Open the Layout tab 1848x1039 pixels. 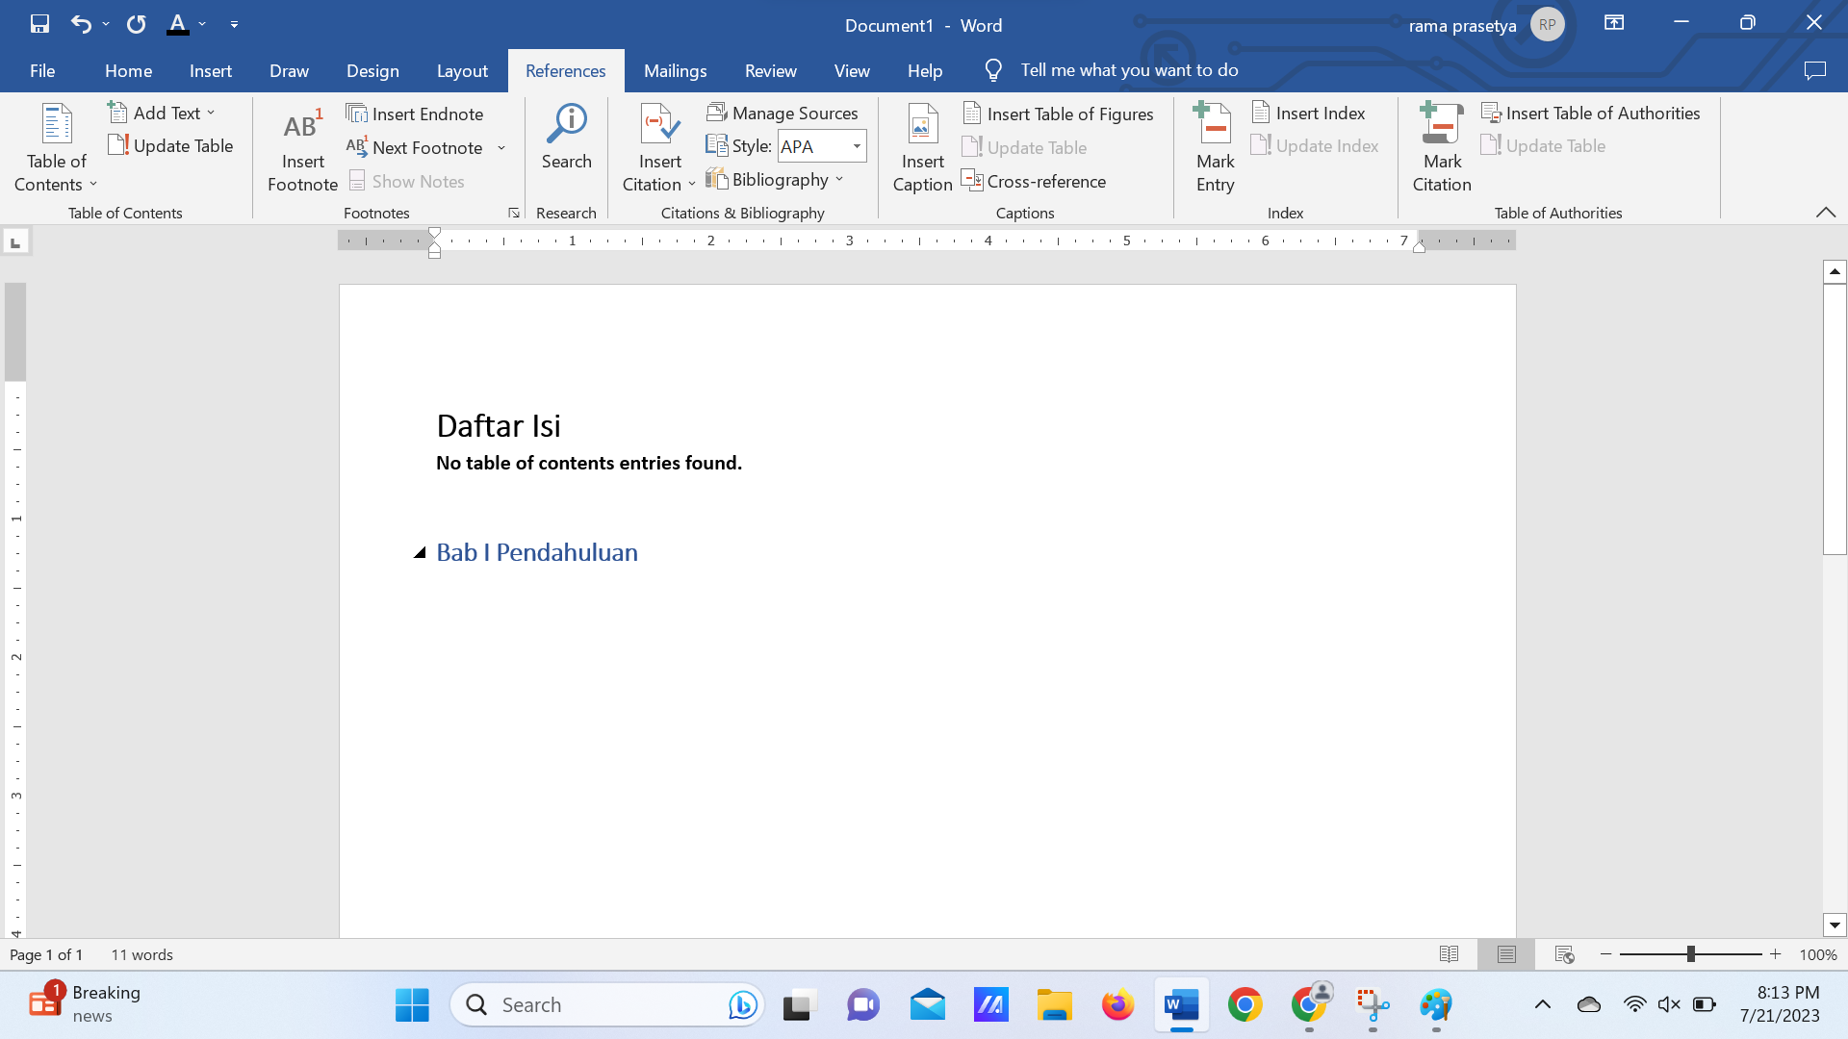coord(462,70)
